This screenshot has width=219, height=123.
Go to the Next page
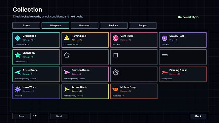[x=59, y=116]
